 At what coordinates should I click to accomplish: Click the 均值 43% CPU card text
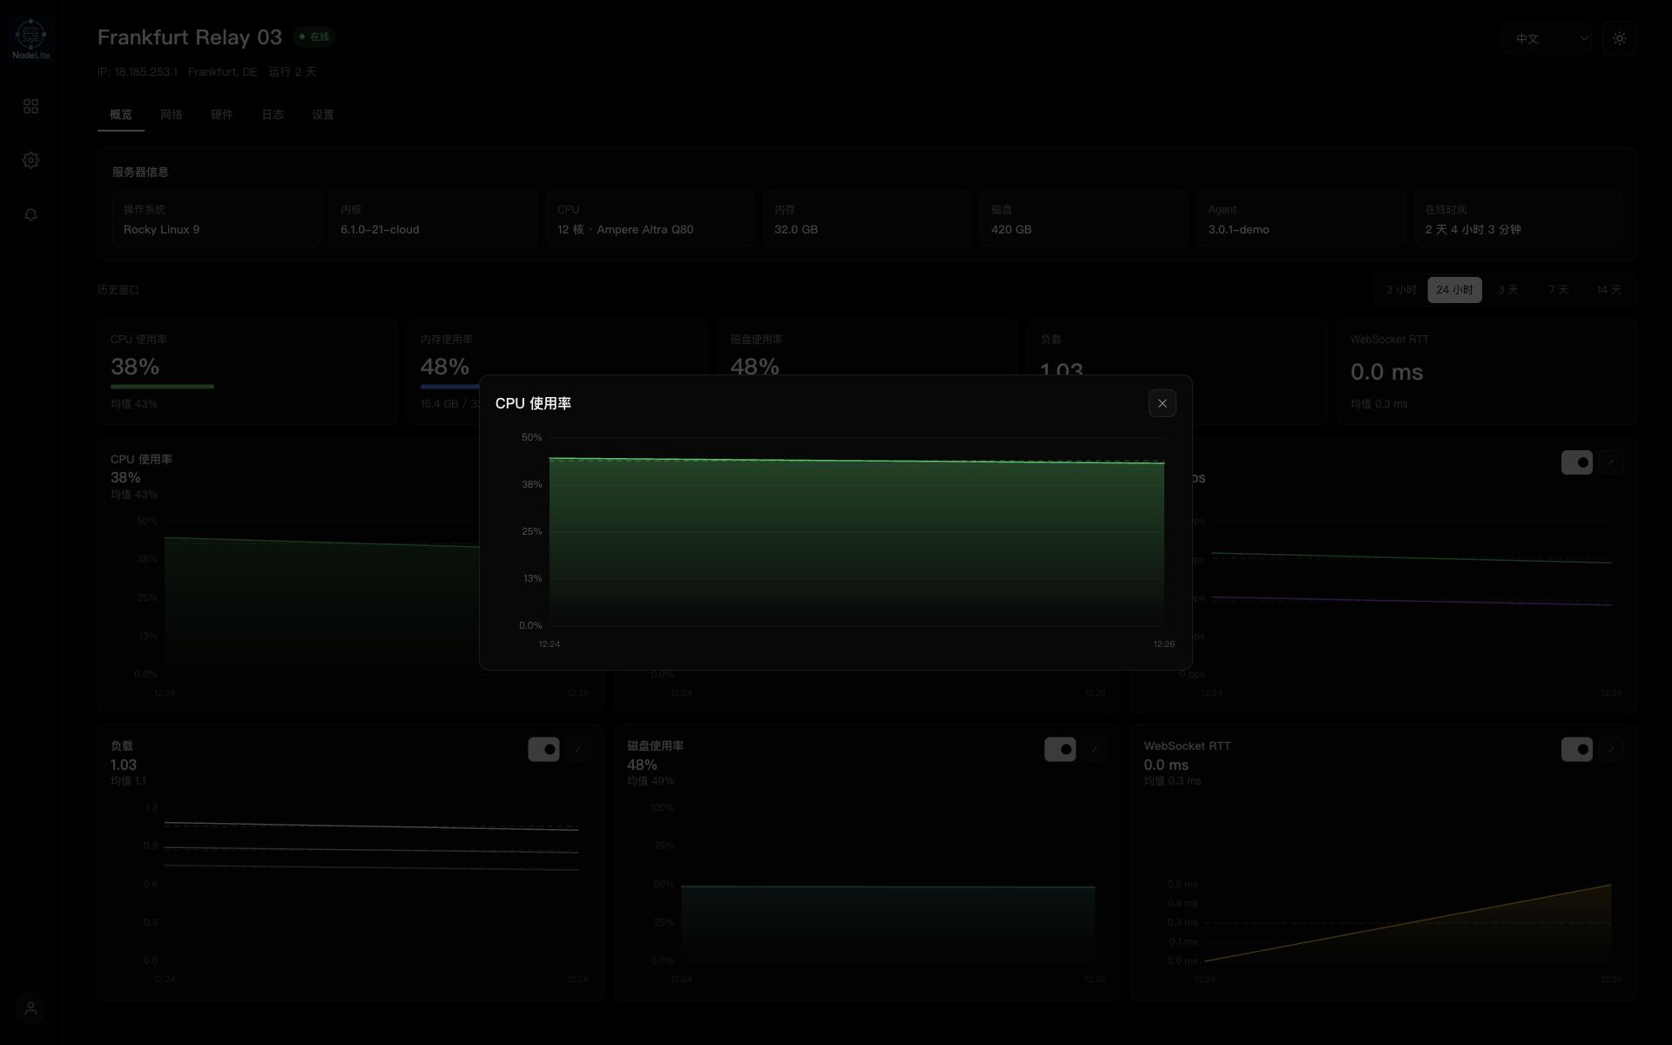coord(134,404)
